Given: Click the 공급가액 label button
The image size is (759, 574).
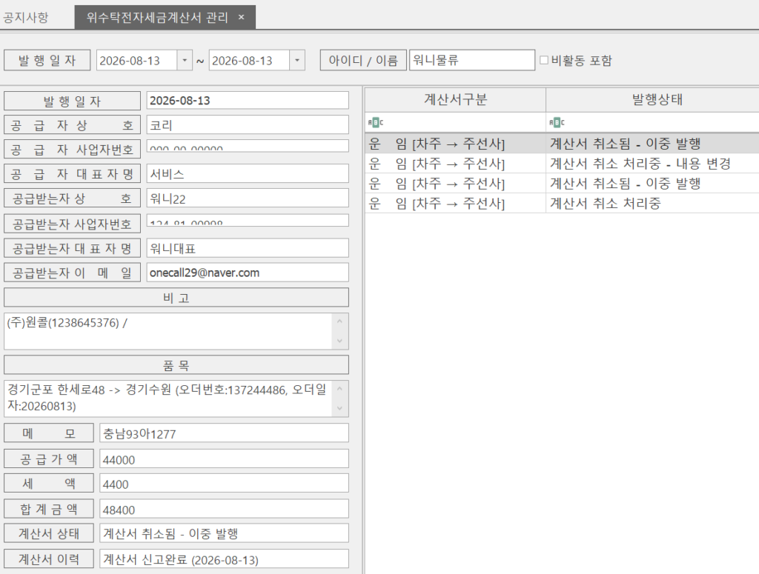Looking at the screenshot, I should (49, 458).
